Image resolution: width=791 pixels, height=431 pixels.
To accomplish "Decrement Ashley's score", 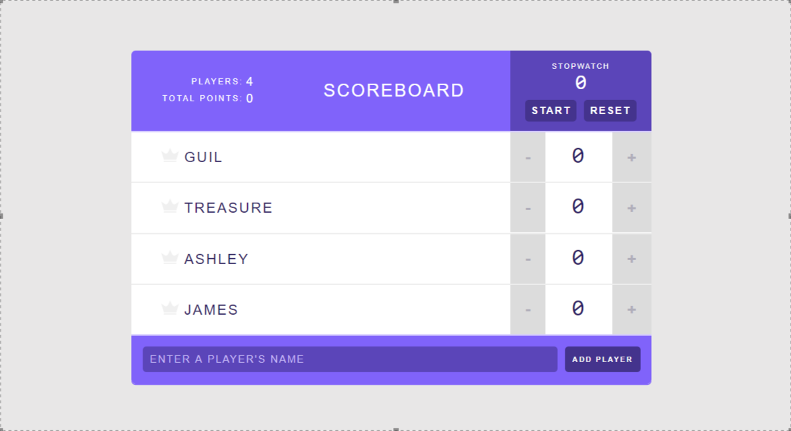I will click(528, 259).
